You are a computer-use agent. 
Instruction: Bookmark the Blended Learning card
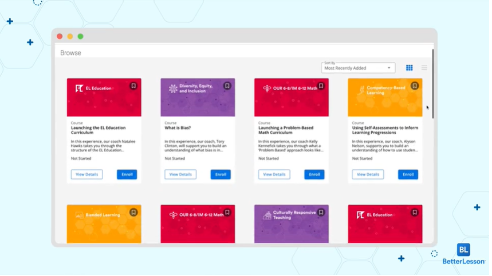(x=134, y=213)
